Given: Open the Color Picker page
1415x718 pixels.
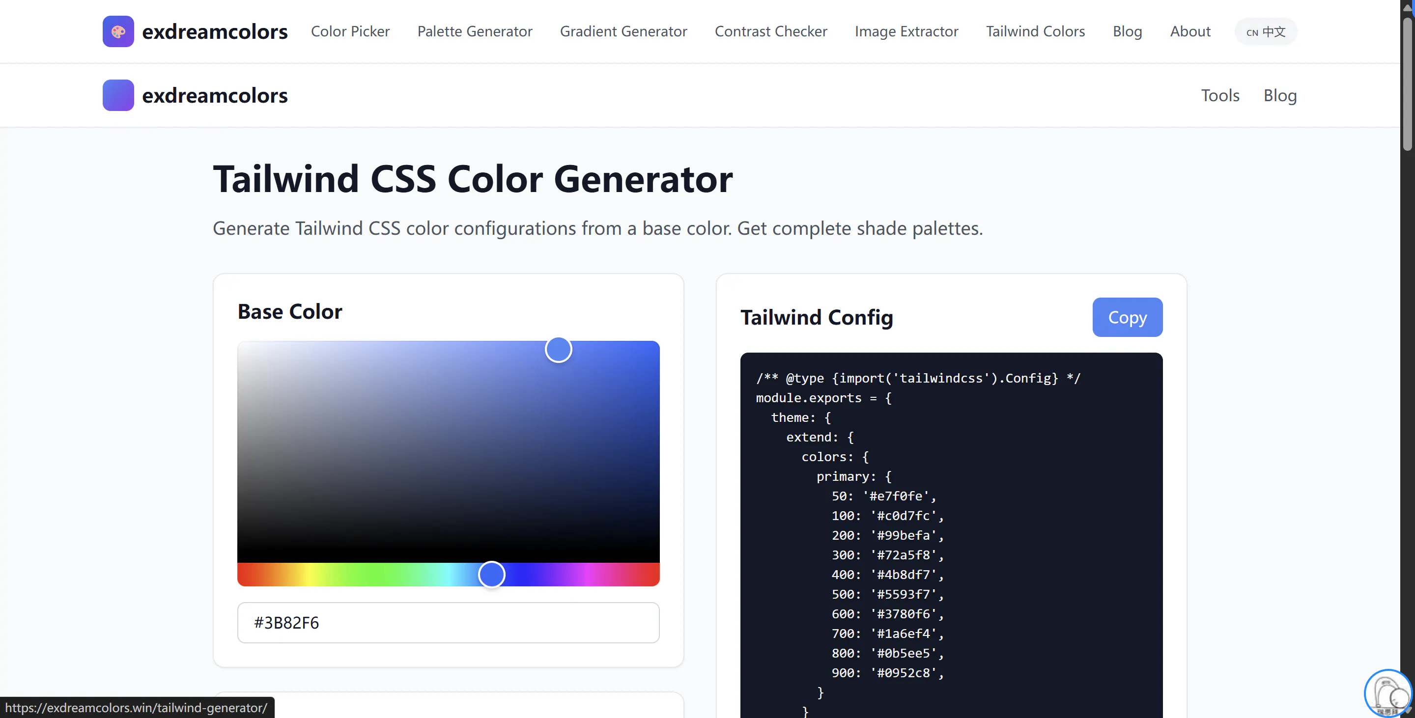Looking at the screenshot, I should tap(350, 31).
